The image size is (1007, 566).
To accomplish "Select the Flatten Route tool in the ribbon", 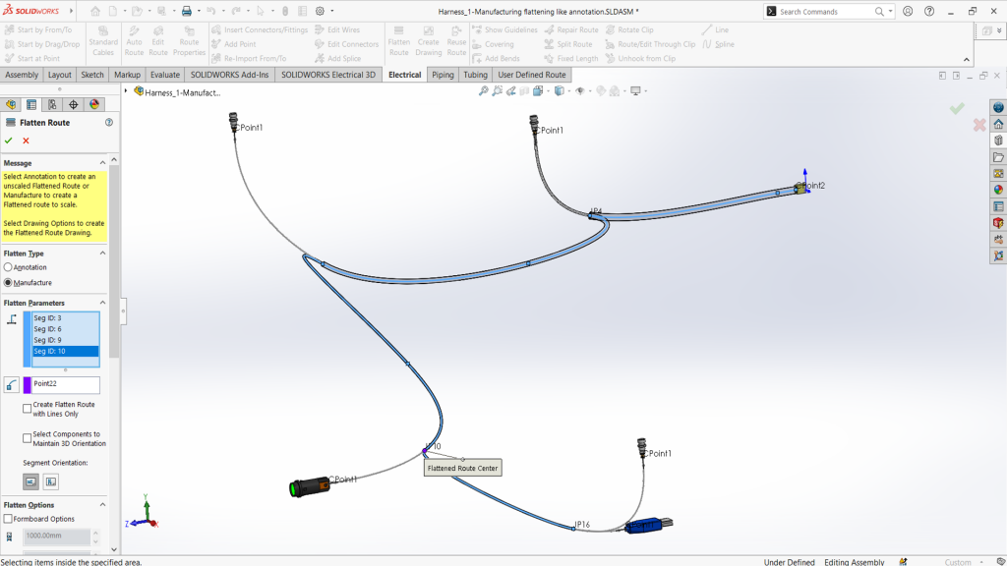I will 398,39.
